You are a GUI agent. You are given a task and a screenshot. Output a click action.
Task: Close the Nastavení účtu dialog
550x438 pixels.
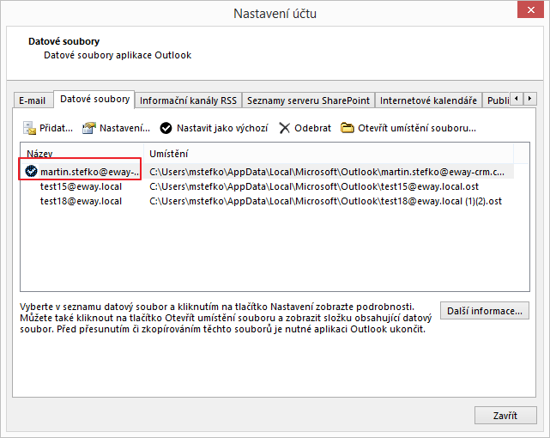[531, 9]
